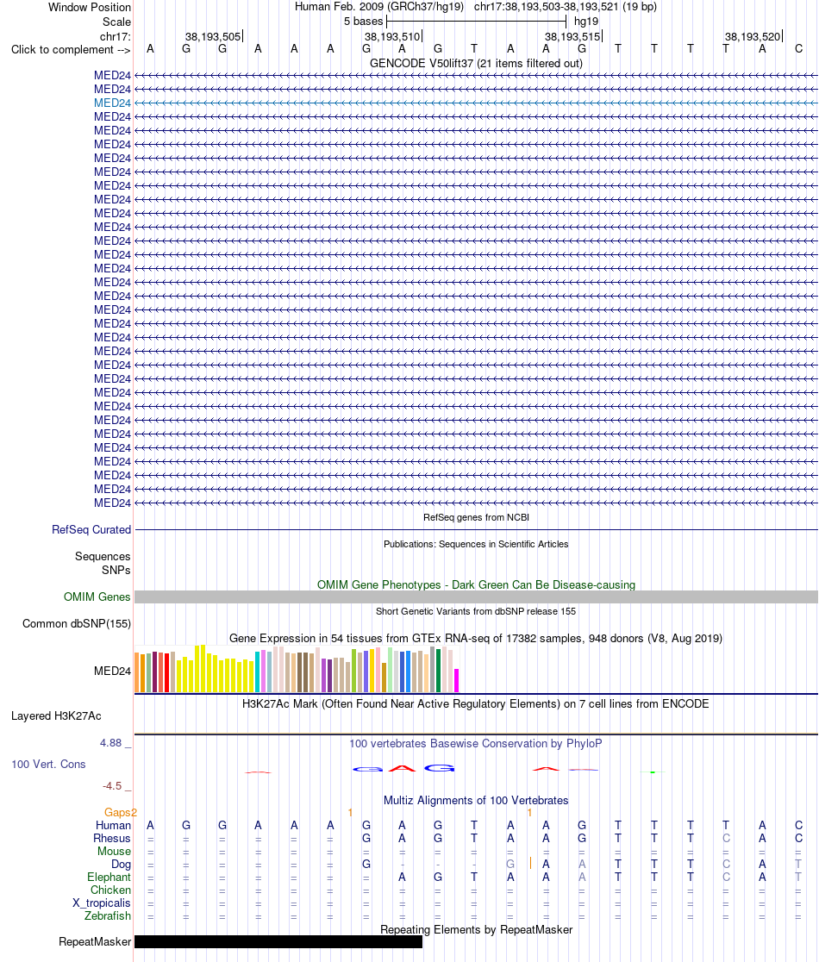This screenshot has width=819, height=962.
Task: Open the GENCODE V50lift37 track title
Action: (x=476, y=63)
